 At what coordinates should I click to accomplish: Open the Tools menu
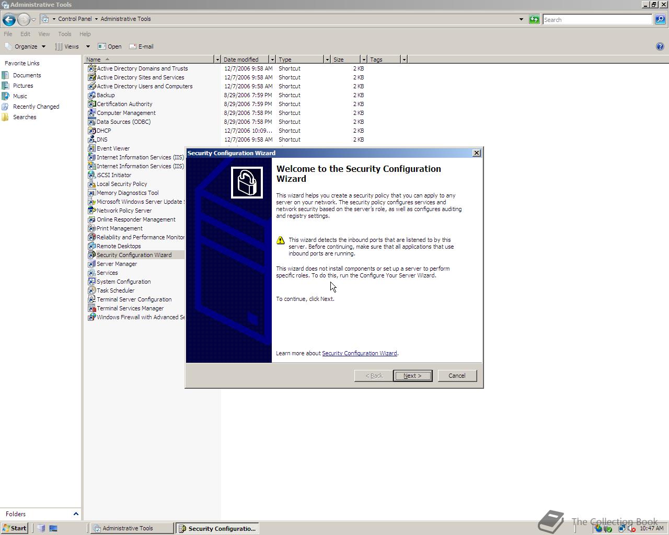(x=65, y=34)
